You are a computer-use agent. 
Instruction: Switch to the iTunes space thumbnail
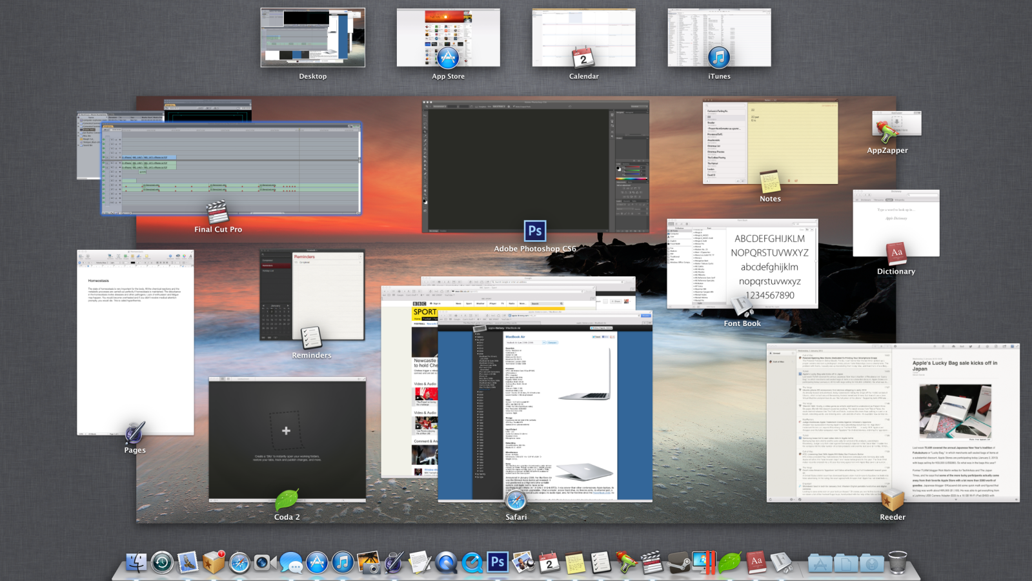719,37
